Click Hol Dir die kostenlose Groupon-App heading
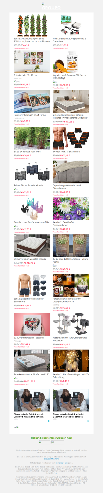This screenshot has height=493, width=103. (x=51, y=438)
